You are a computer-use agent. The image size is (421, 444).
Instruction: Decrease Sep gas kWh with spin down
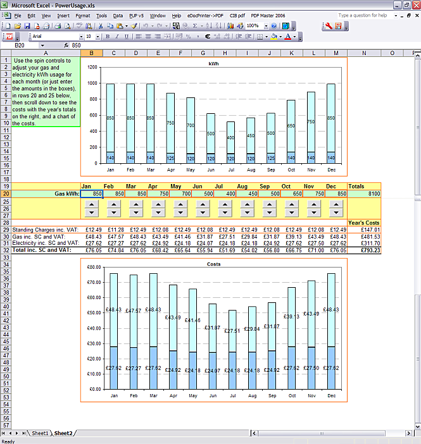tap(270, 213)
